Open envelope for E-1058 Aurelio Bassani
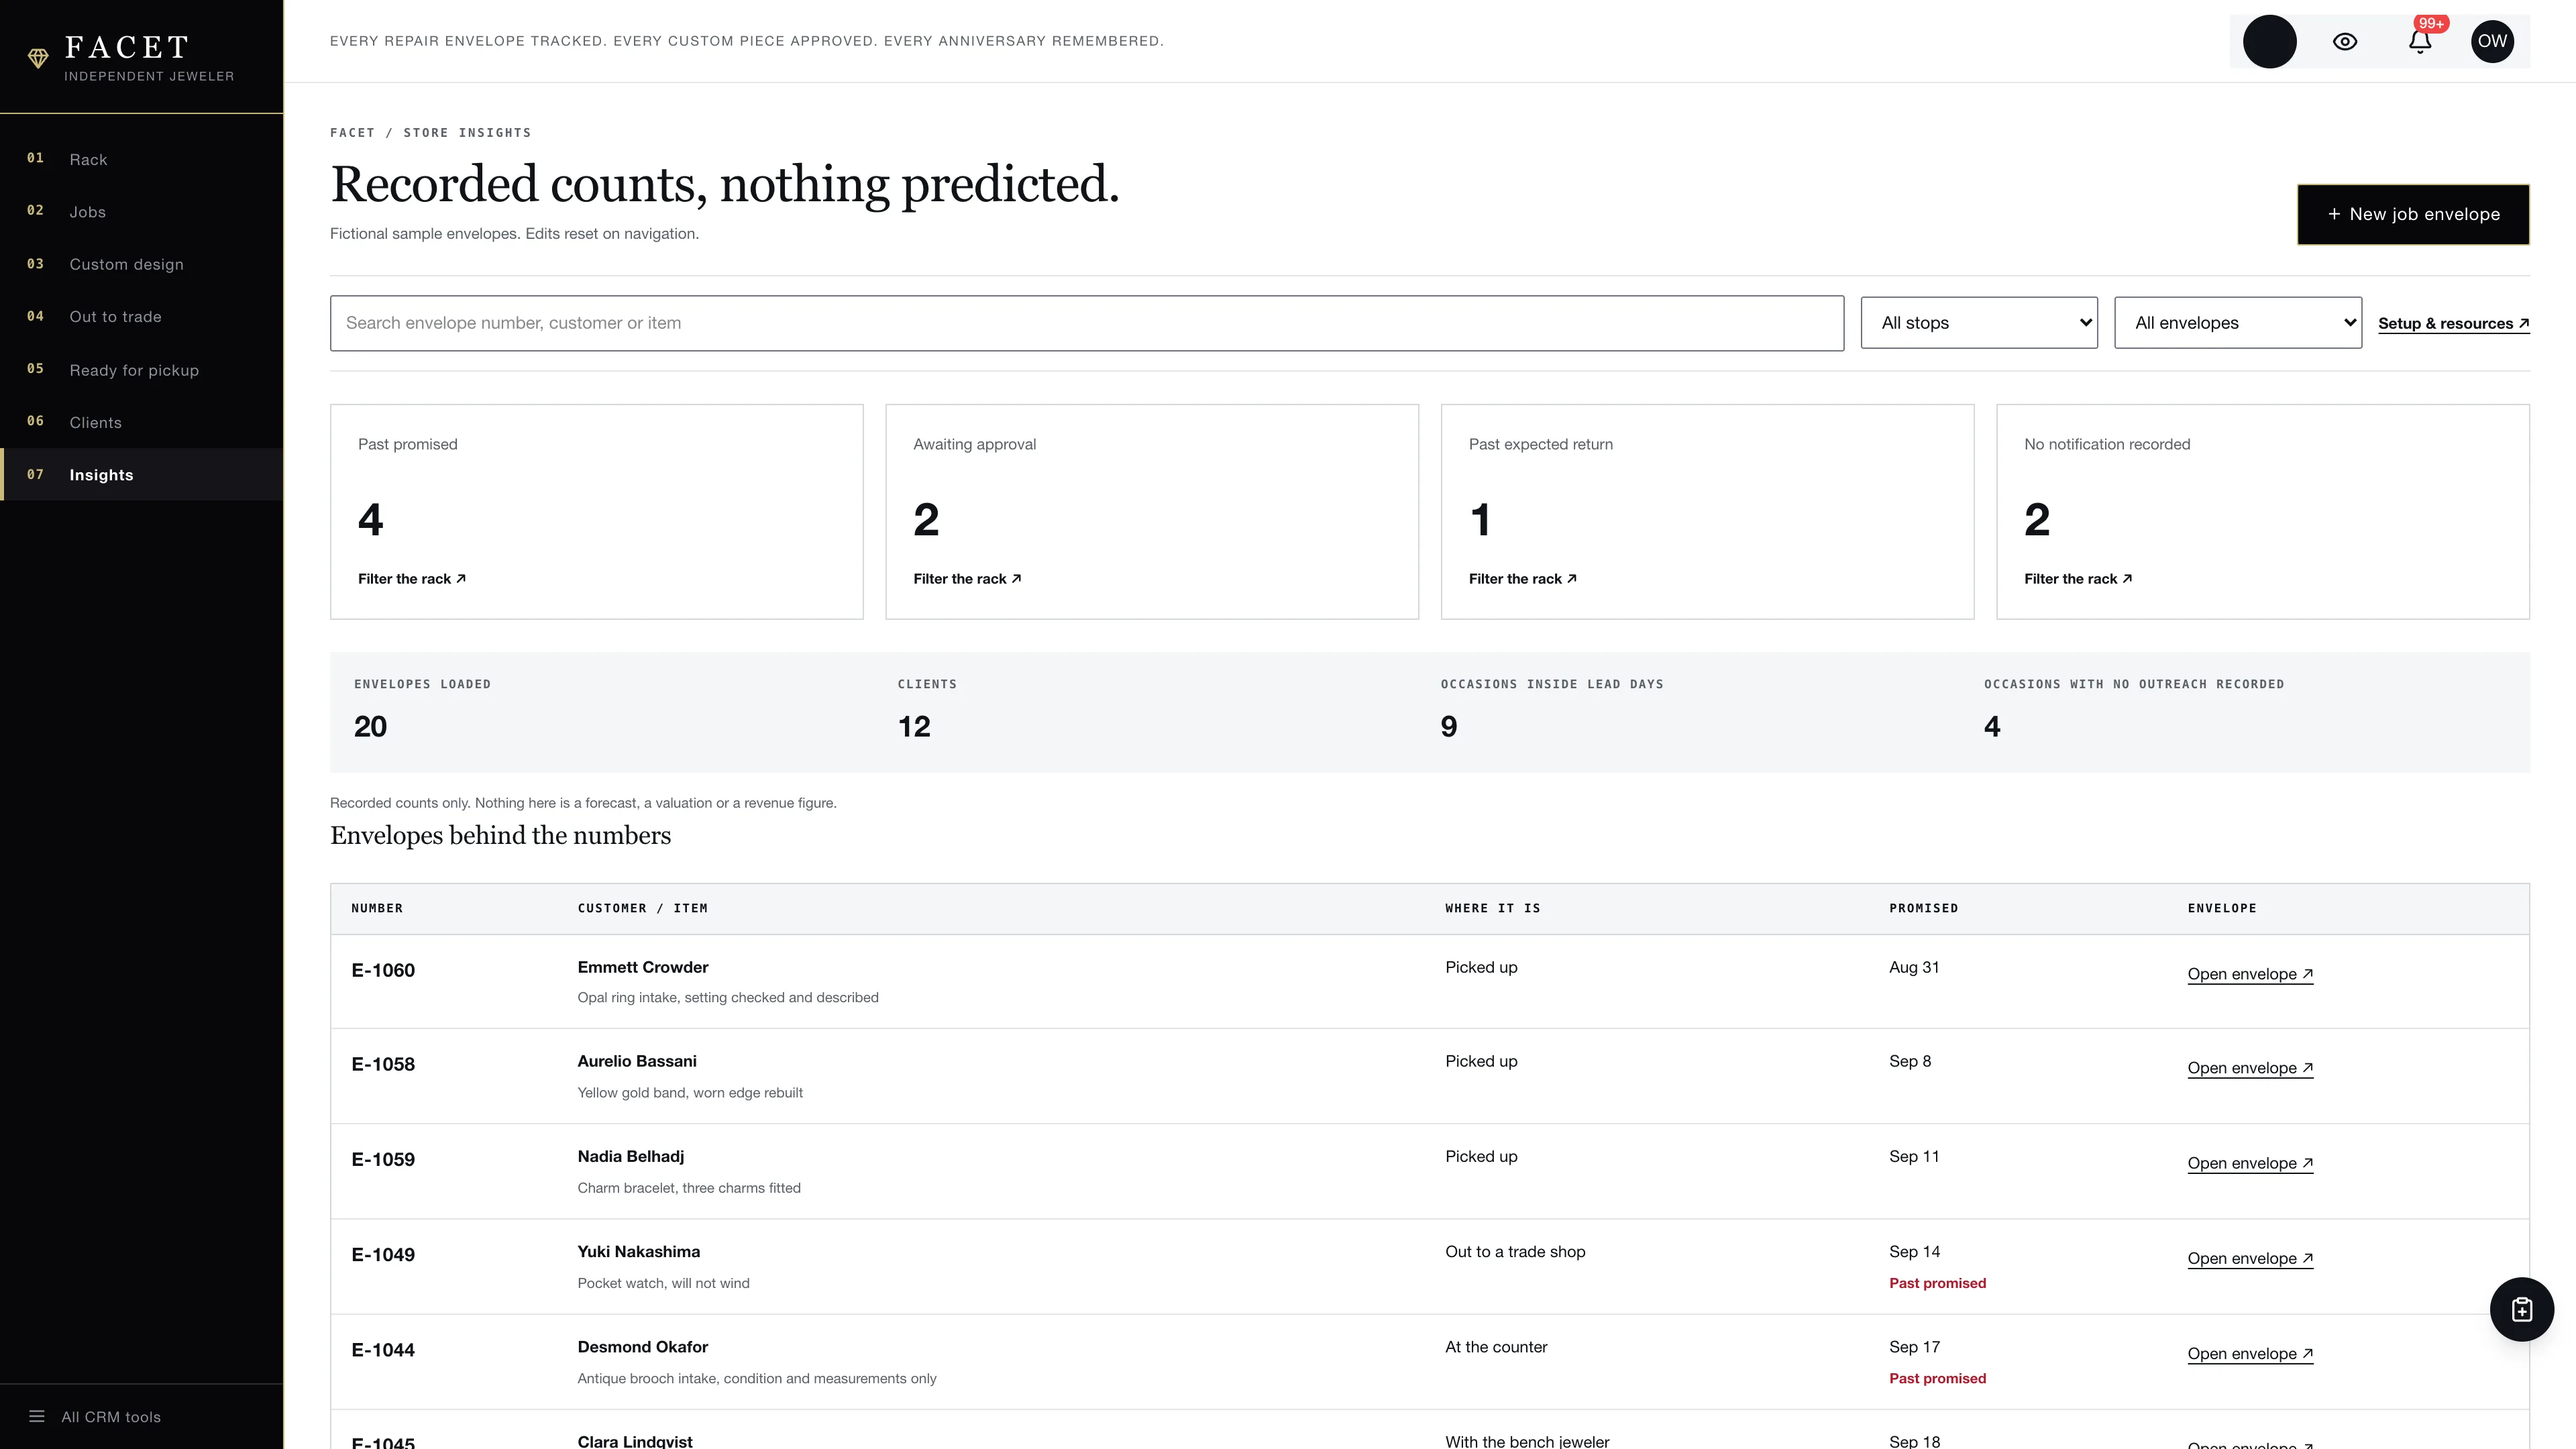2576x1449 pixels. [x=2250, y=1068]
